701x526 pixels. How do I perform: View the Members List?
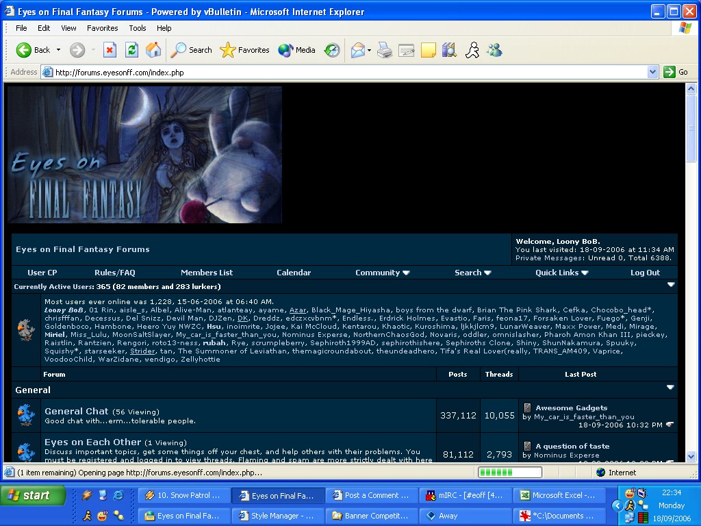pyautogui.click(x=207, y=273)
